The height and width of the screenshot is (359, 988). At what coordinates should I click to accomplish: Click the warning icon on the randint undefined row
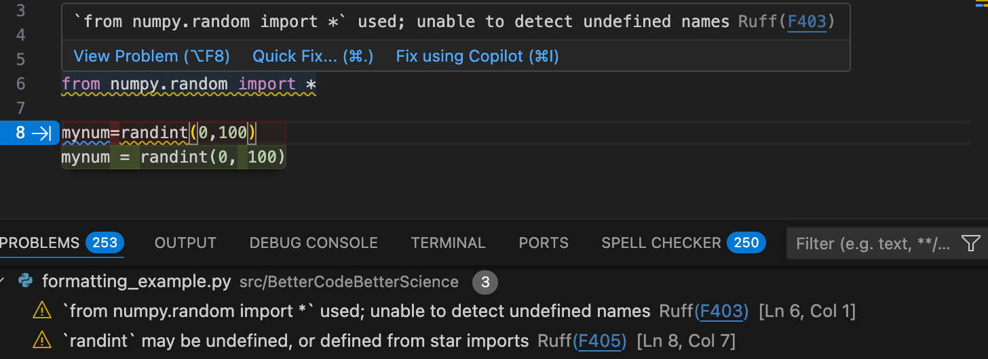(42, 340)
